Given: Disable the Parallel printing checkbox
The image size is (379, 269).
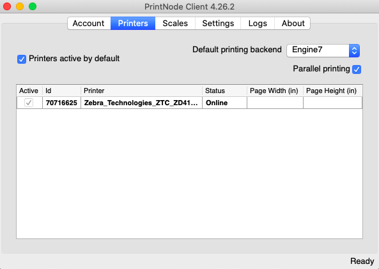Looking at the screenshot, I should 357,69.
